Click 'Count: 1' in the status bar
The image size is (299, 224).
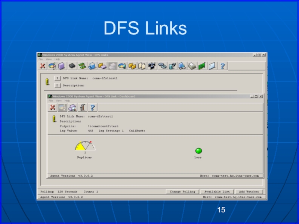(x=91, y=192)
